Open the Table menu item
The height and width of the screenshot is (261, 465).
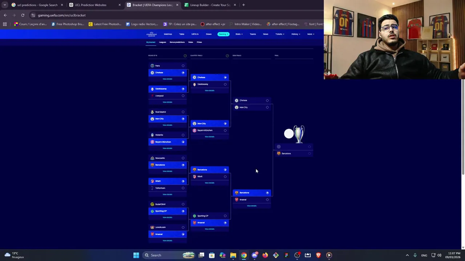point(182,34)
